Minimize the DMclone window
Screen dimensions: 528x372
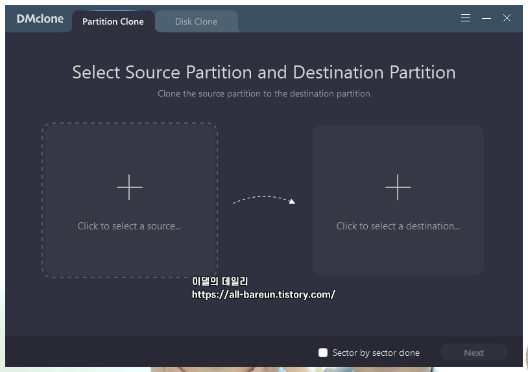[x=486, y=18]
